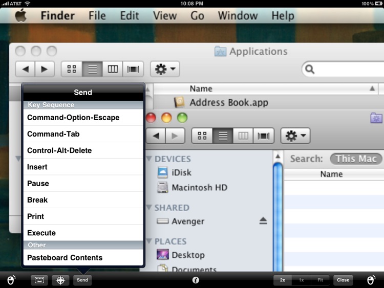Toggle the left mouse button control
The image size is (384, 288).
11,280
